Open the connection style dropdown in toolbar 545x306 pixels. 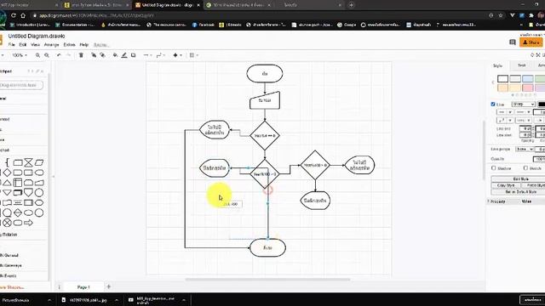(x=147, y=55)
